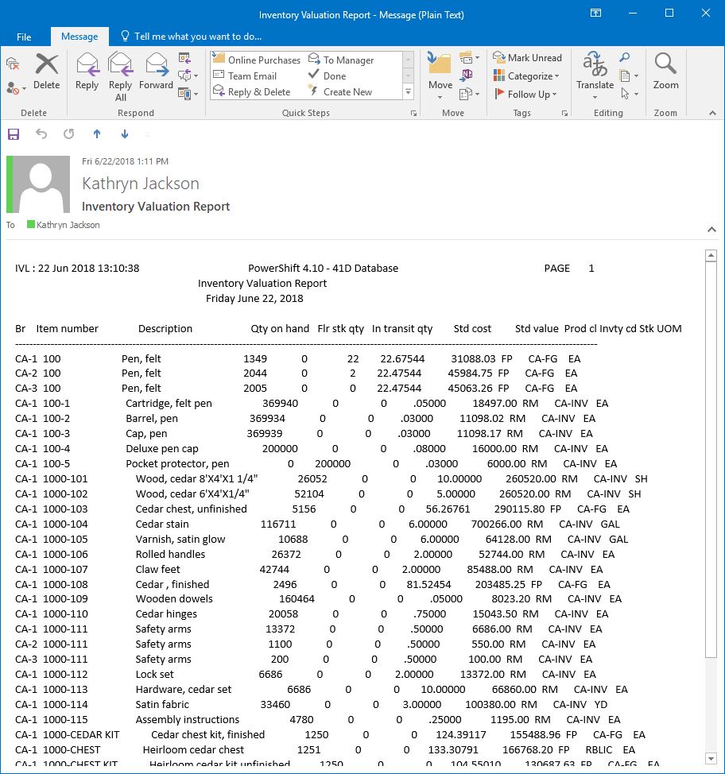Open the Categorize dropdown
Viewport: 725px width, 774px height.
click(526, 76)
